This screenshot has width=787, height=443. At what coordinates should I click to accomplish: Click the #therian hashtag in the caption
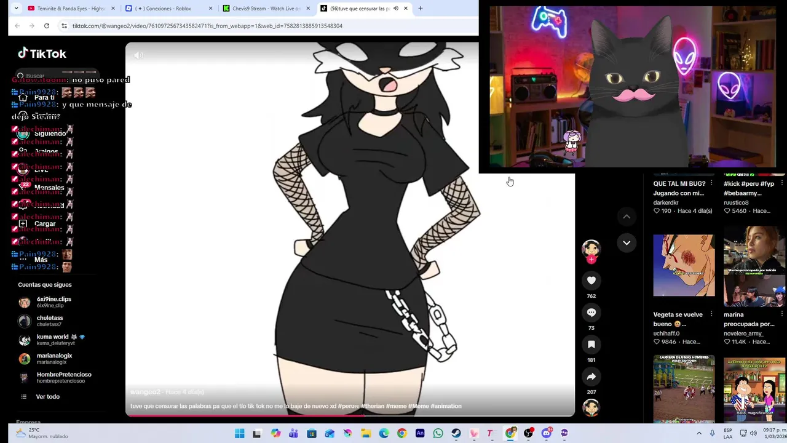coord(372,406)
